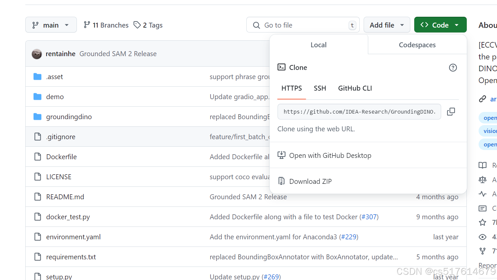The height and width of the screenshot is (280, 497).
Task: Expand the Add file dropdown
Action: click(387, 25)
